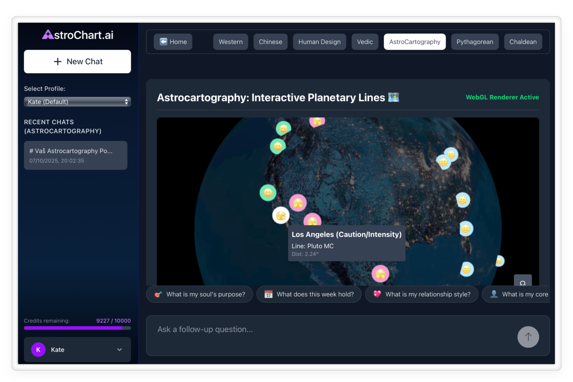573x382 pixels.
Task: Go back Home with arrow button
Action: coord(173,42)
